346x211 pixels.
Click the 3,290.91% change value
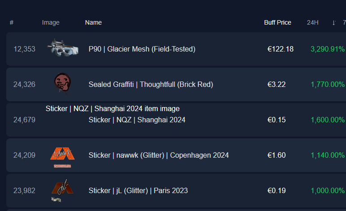pyautogui.click(x=328, y=49)
